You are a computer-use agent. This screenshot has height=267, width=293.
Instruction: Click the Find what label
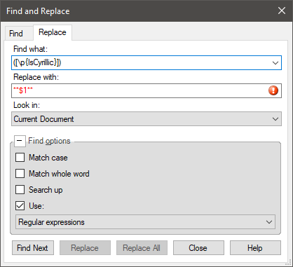pos(30,49)
